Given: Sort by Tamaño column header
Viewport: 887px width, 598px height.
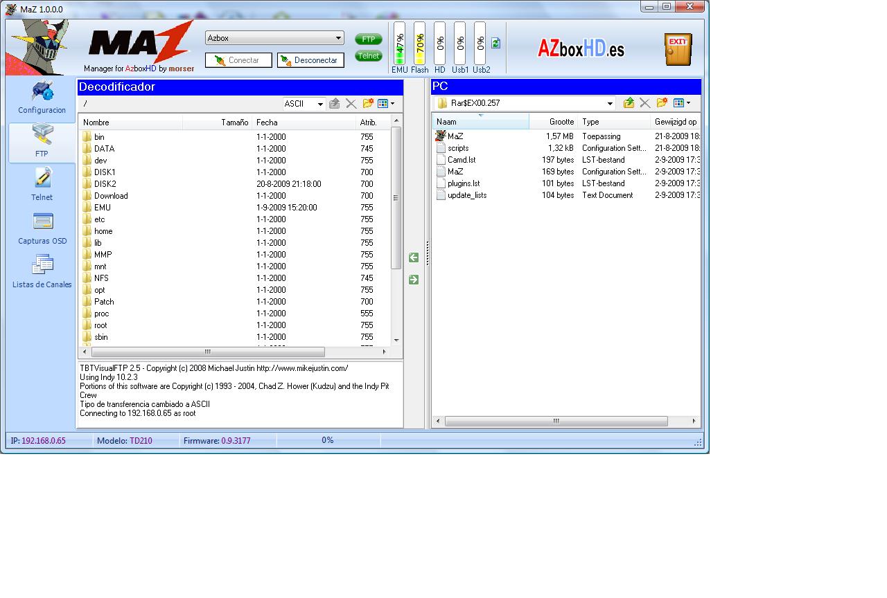Looking at the screenshot, I should click(218, 123).
